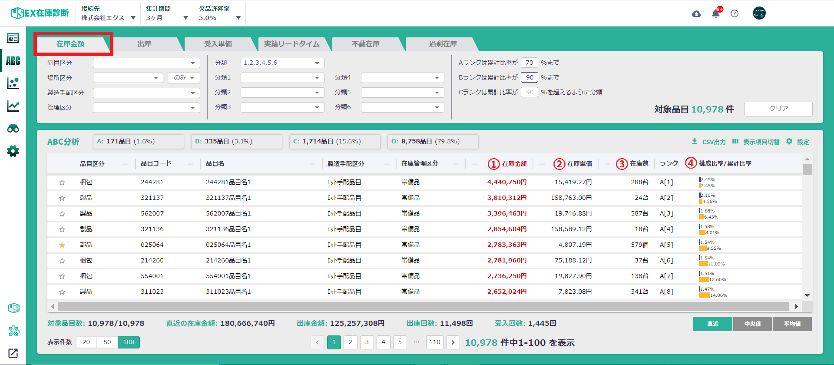Click the A rank cumulative ratio input field
This screenshot has width=834, height=365.
pyautogui.click(x=529, y=63)
